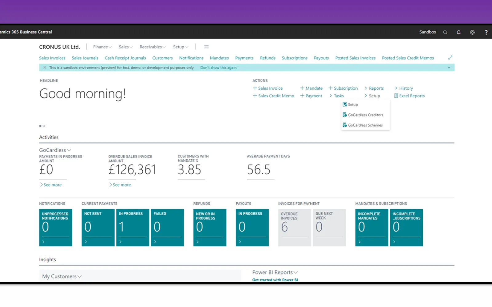Viewport: 492px width, 307px height.
Task: Click See more under Payments In Progress
Action: [51, 185]
